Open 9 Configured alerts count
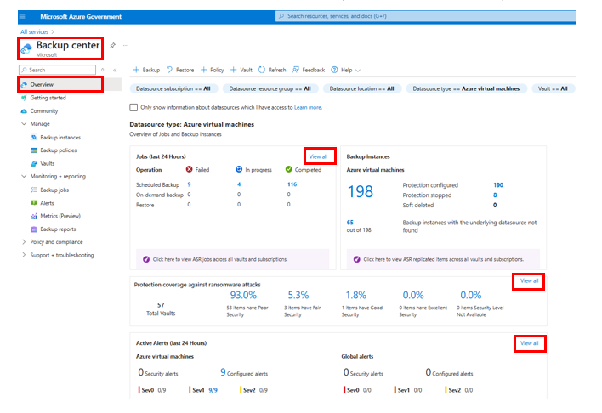Screen dimensions: 602x413 223,372
